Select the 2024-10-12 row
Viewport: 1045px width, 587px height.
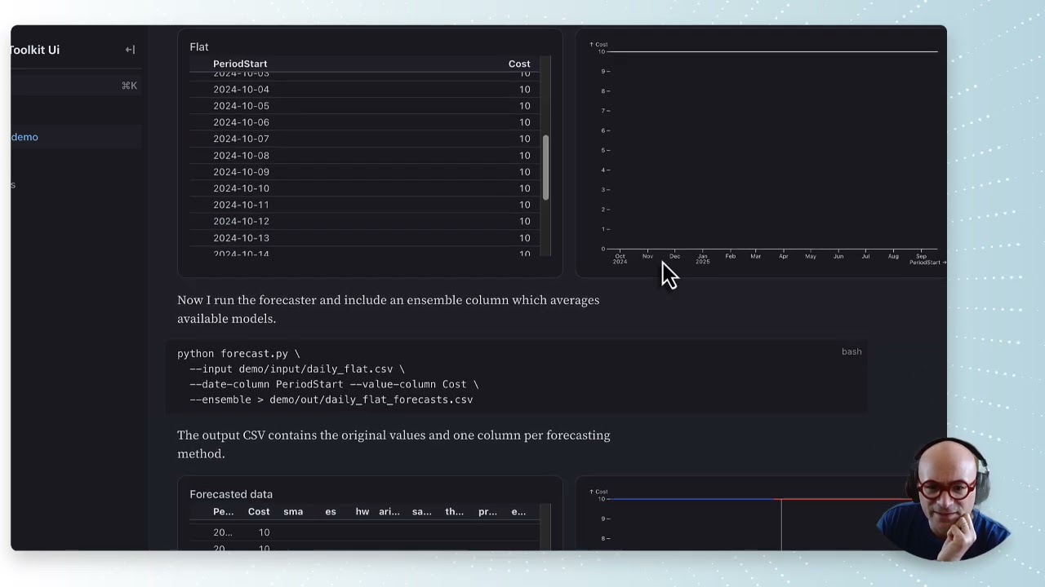[x=365, y=221]
